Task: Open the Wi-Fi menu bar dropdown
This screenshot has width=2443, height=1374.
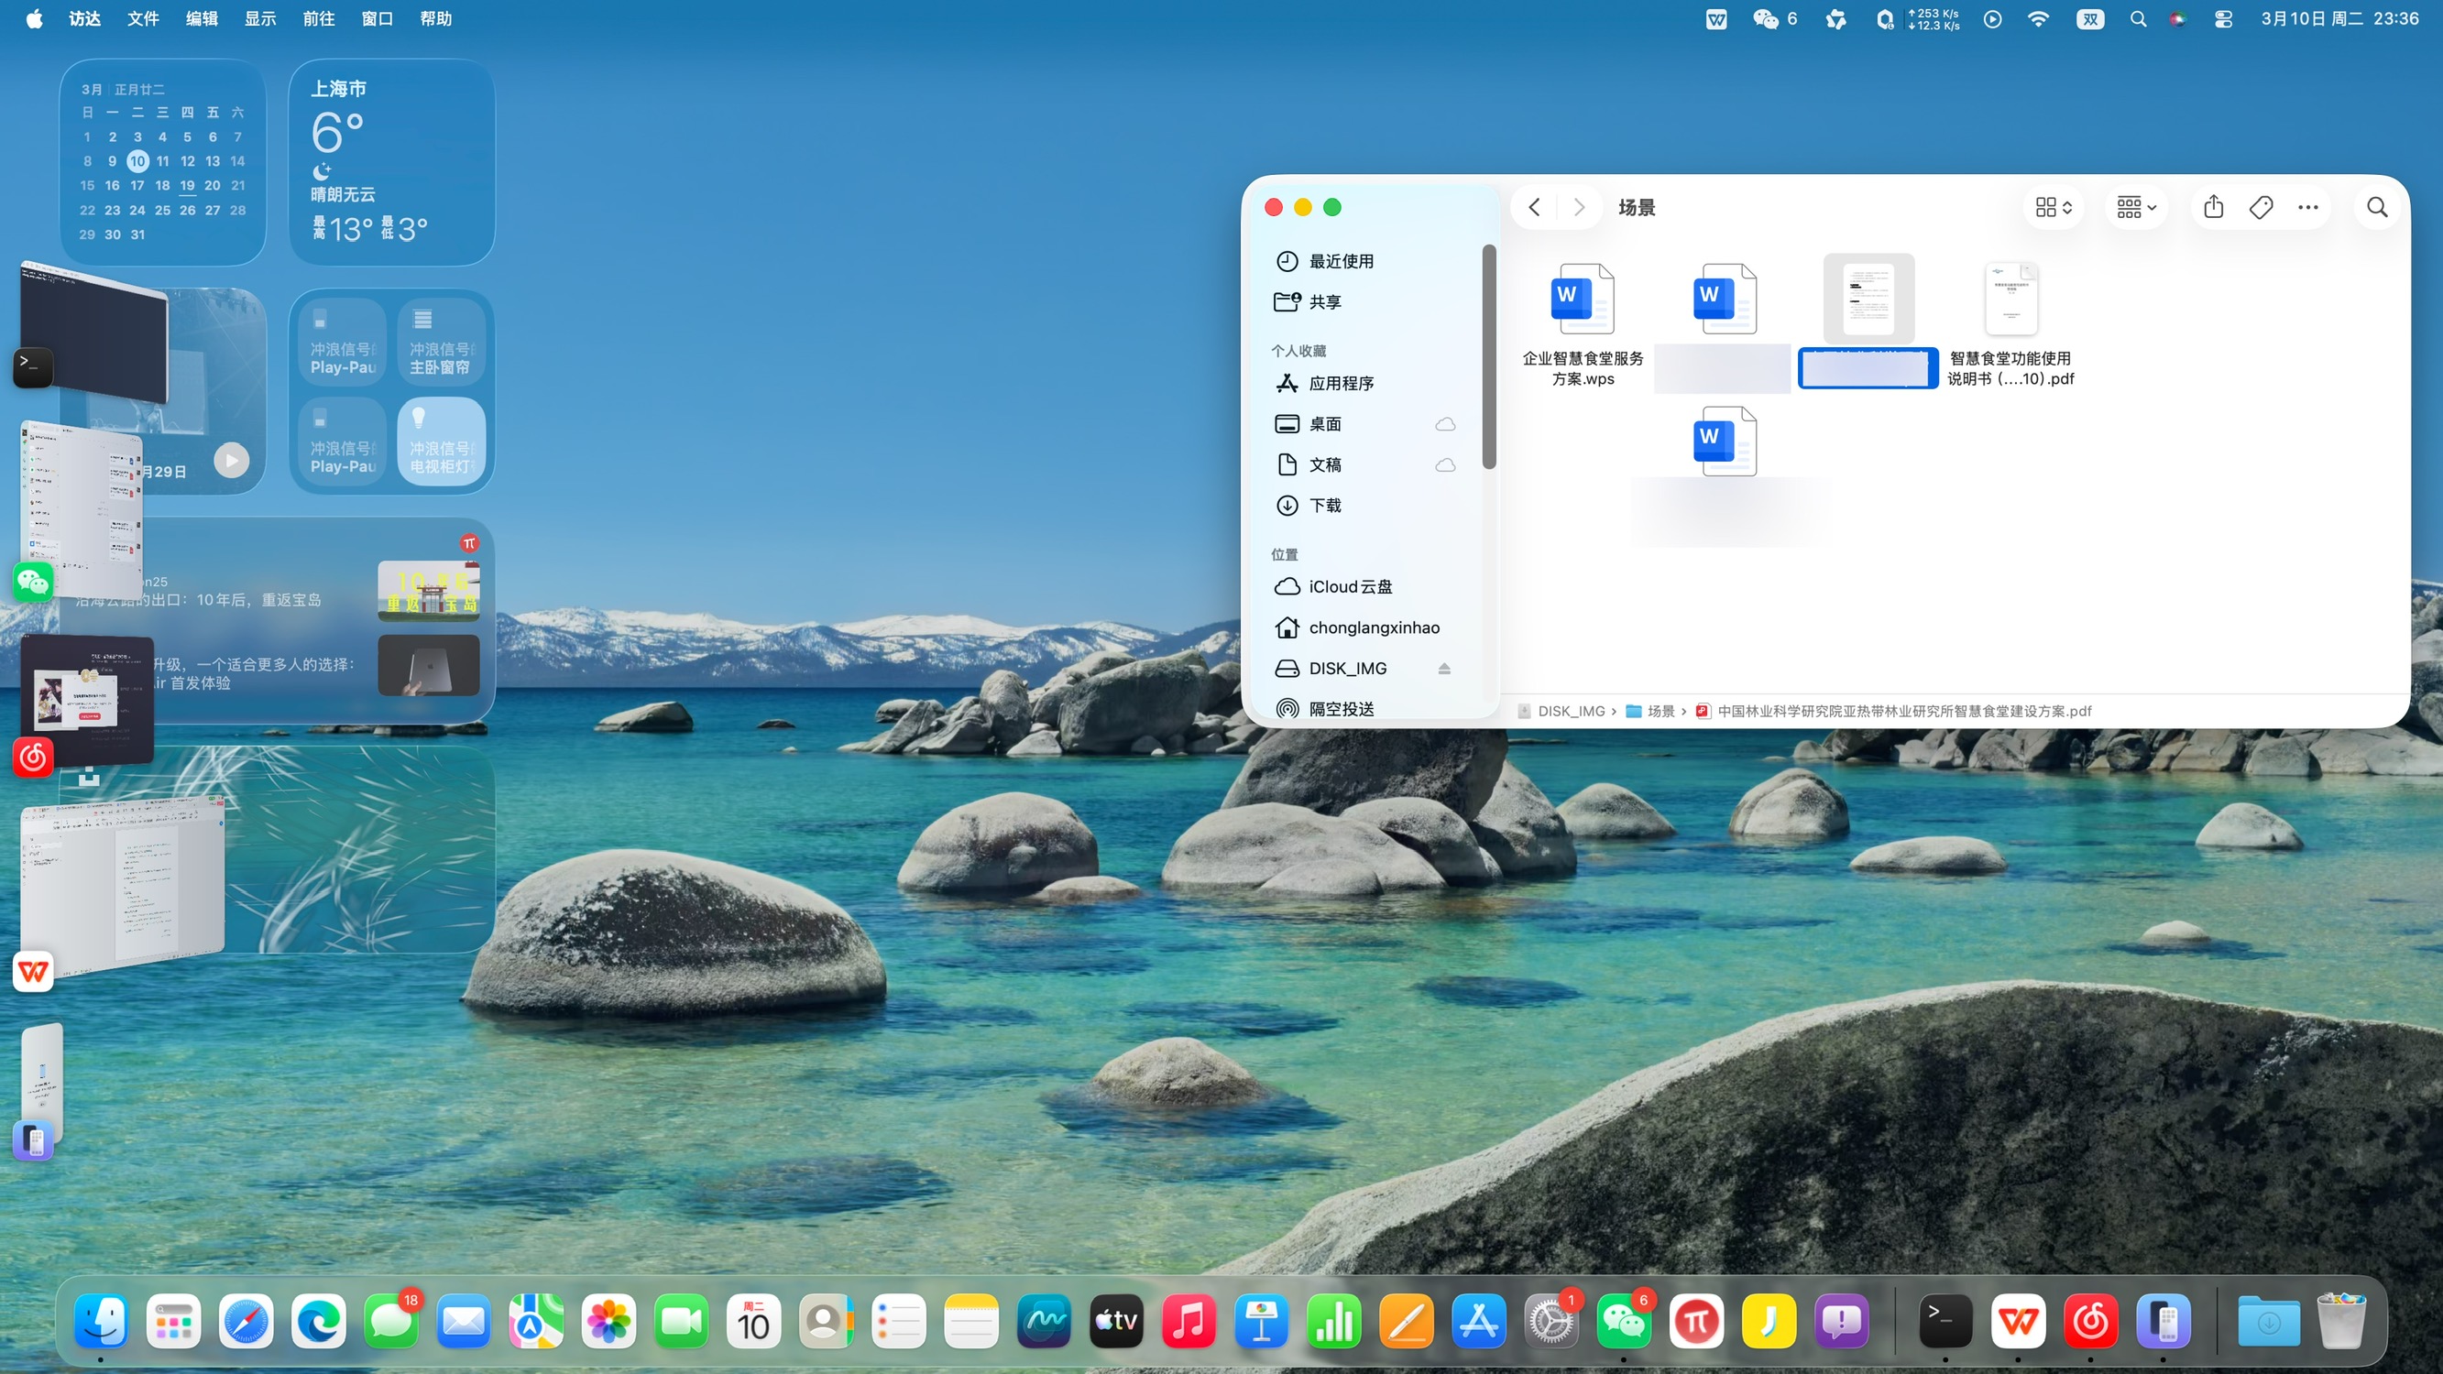Action: pos(2038,19)
